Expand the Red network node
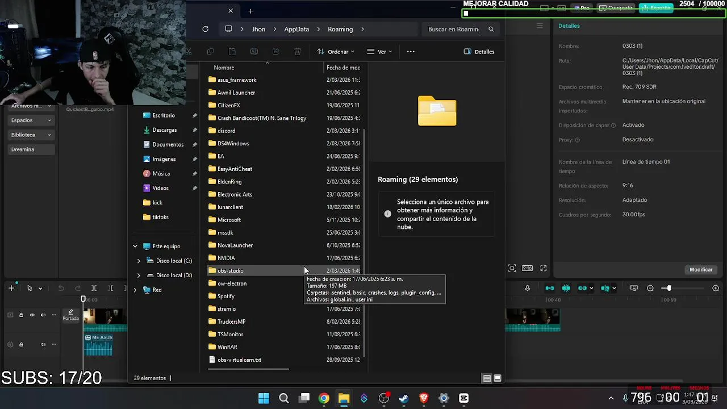The width and height of the screenshot is (727, 409). point(135,290)
